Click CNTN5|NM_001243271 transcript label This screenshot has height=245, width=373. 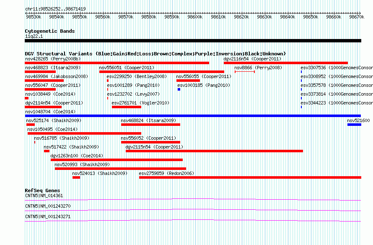click(48, 216)
